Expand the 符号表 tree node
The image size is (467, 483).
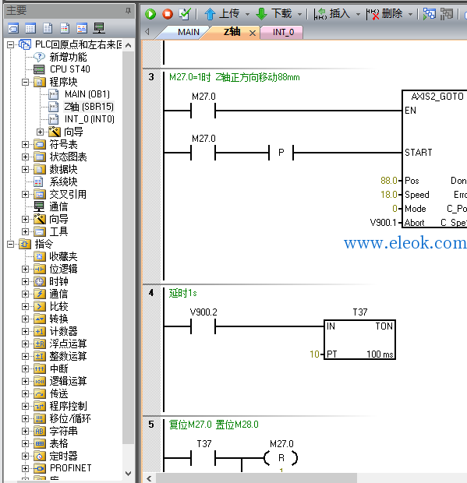[25, 144]
